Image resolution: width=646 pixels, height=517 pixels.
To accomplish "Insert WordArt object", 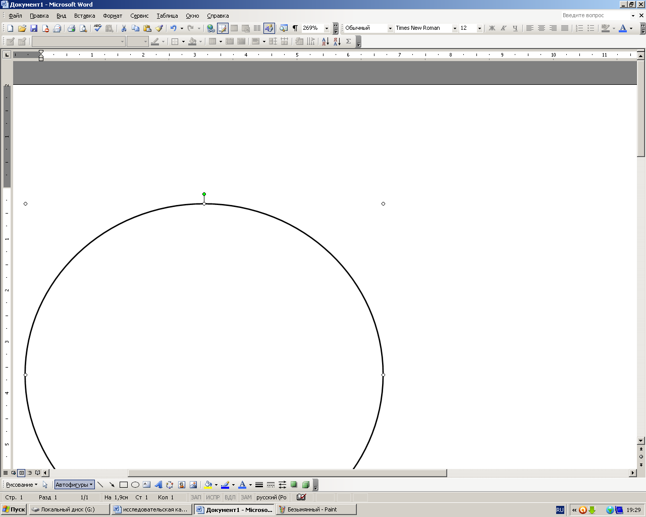I will click(158, 485).
